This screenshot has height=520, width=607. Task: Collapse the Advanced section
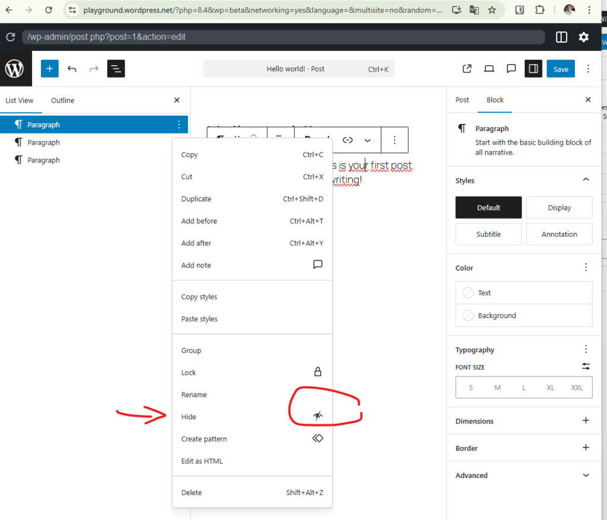point(586,475)
